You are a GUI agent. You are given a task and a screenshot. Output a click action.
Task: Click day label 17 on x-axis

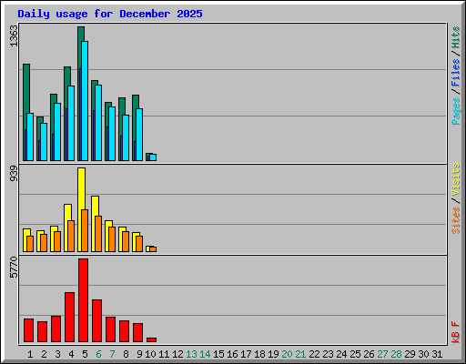[246, 354]
